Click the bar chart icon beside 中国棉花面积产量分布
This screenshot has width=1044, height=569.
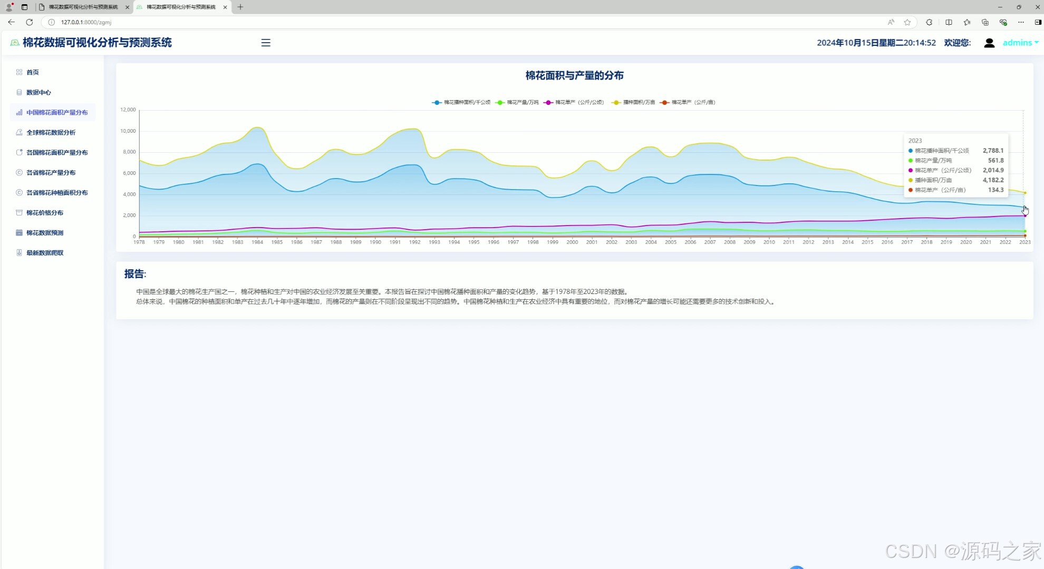19,112
